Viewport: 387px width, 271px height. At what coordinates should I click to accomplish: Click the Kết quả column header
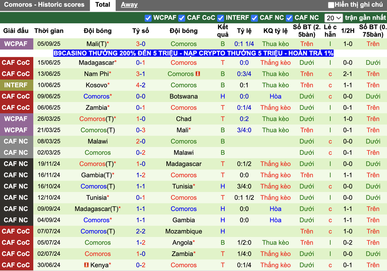pyautogui.click(x=223, y=31)
